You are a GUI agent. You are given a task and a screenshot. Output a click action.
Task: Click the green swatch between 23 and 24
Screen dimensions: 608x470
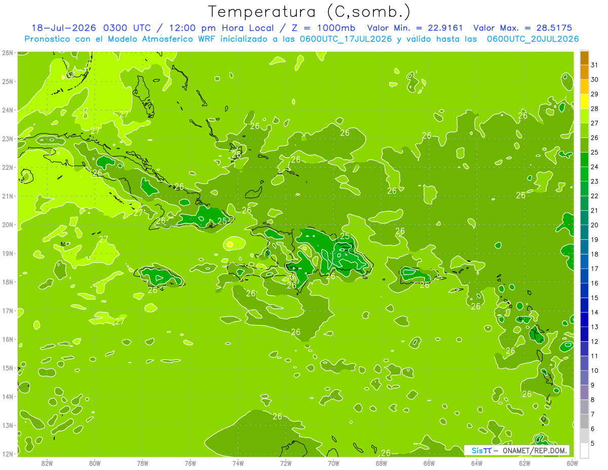584,174
